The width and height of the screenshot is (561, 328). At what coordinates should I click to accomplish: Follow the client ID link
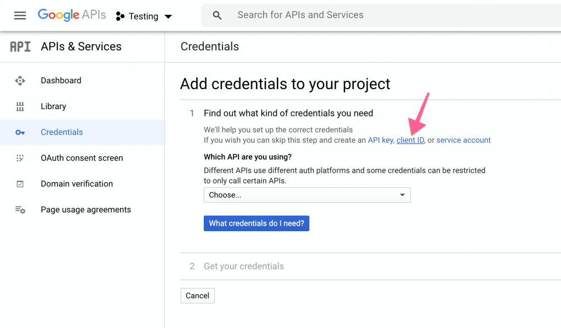[x=410, y=140]
